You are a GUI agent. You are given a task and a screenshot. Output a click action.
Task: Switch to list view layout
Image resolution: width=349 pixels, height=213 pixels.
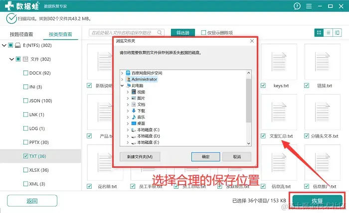pos(328,33)
